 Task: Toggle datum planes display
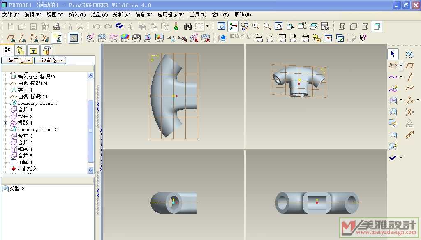tap(11, 38)
